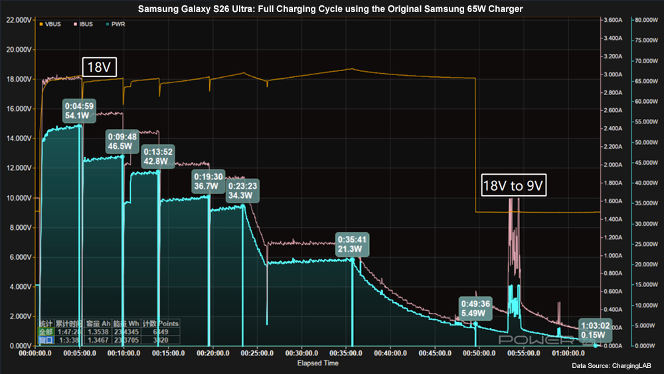Select the 0:19:30 36.7W data marker

click(x=208, y=181)
